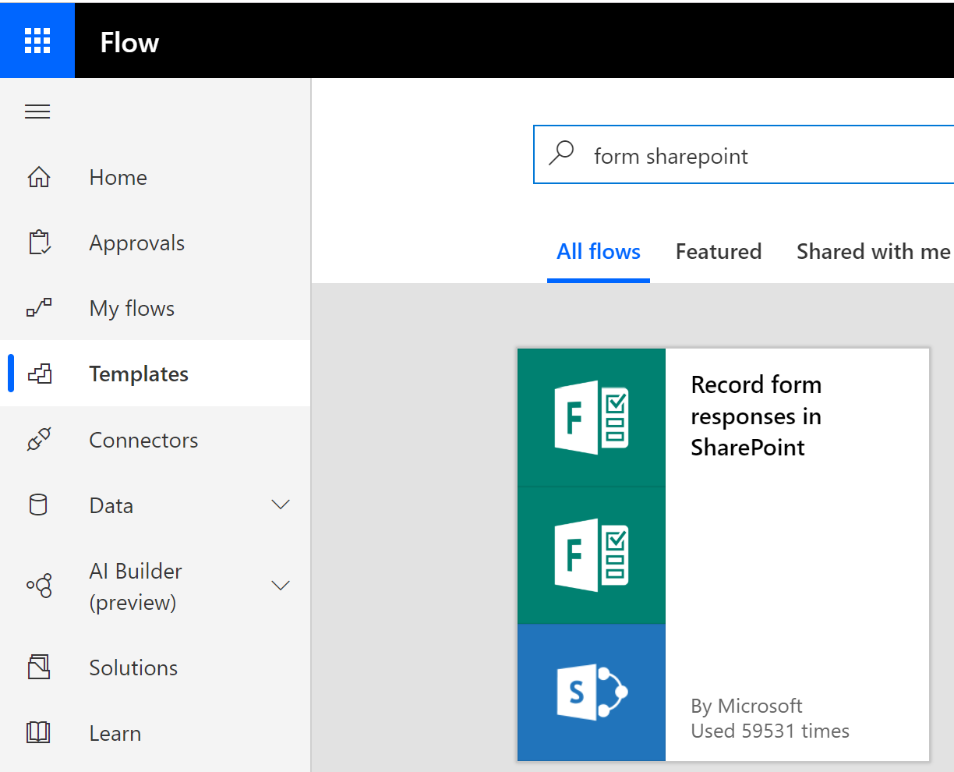Open the app launcher waffle icon
This screenshot has height=772, width=954.
37,40
